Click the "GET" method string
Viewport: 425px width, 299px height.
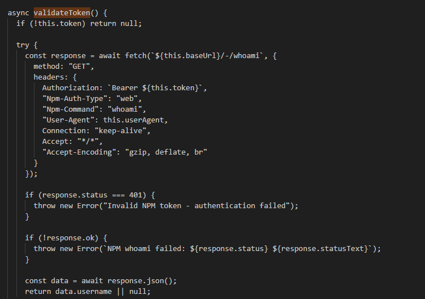[x=81, y=66]
